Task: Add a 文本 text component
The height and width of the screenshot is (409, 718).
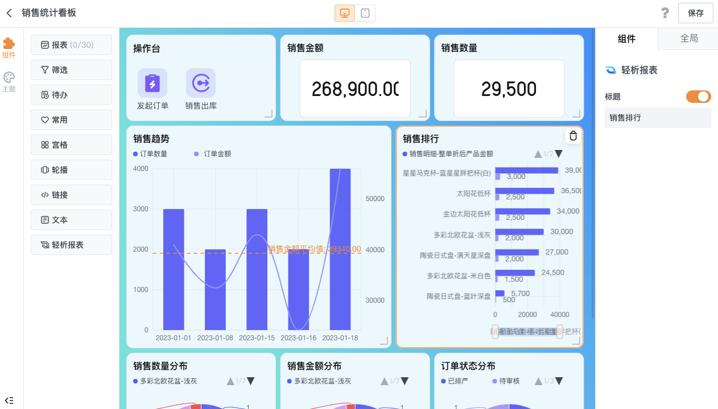Action: [x=71, y=220]
